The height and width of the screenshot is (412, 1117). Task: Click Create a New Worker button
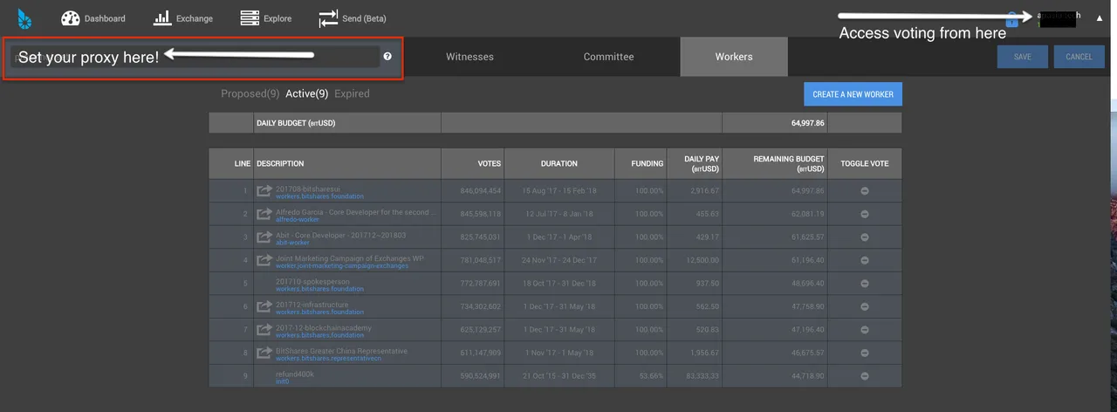[x=853, y=94]
